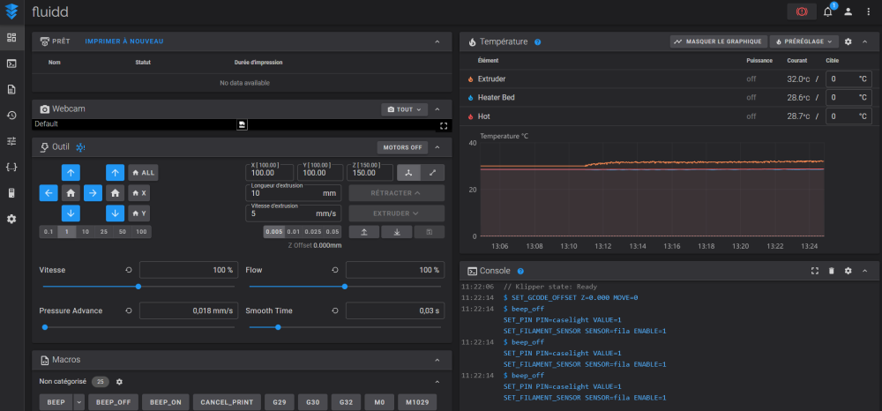
Task: Run the BEEP_OFF macro
Action: [114, 402]
